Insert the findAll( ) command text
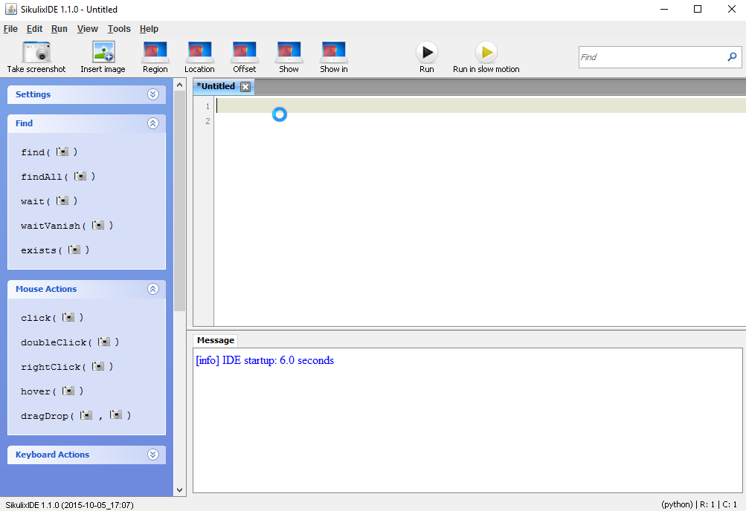 tap(42, 177)
